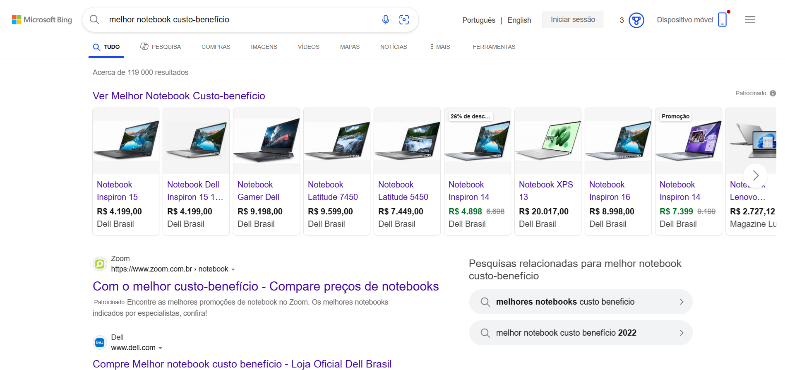Click the www.dell.com URL text
The width and height of the screenshot is (785, 370).
(x=133, y=348)
